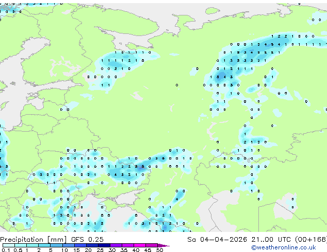Click the '25' legend scale label
This screenshot has height=252, width=327.
(x=100, y=250)
